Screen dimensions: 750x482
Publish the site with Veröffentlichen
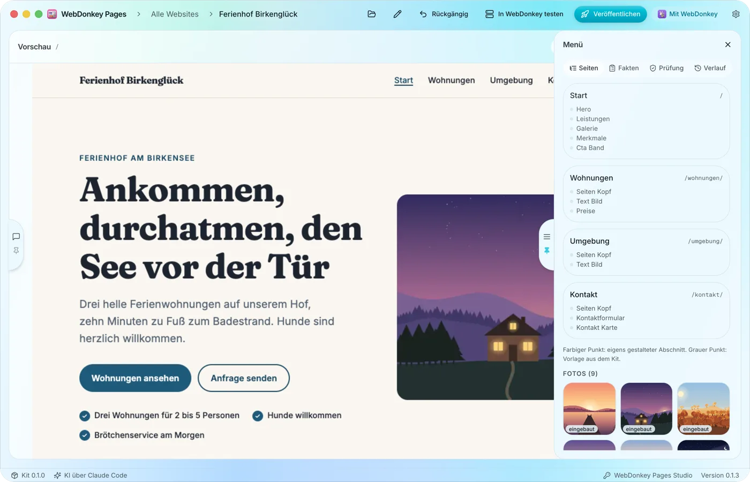(611, 14)
